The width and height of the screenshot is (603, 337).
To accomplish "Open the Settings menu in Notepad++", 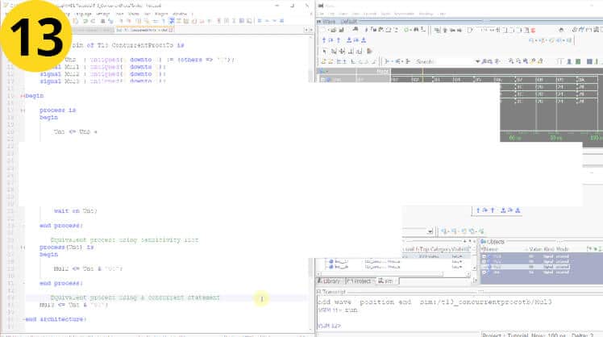I will pyautogui.click(x=102, y=14).
